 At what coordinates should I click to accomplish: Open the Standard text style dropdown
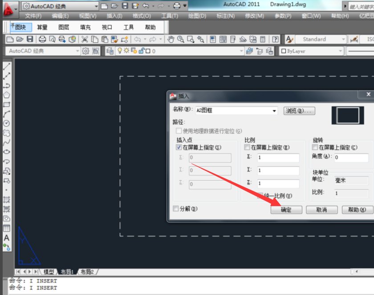pos(343,39)
